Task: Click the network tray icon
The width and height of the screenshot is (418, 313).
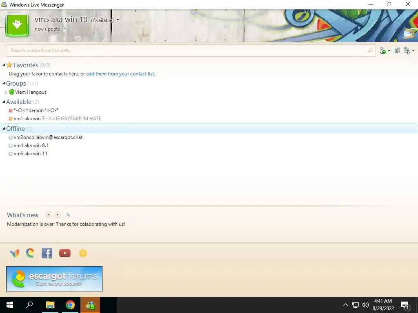Action: click(x=356, y=305)
